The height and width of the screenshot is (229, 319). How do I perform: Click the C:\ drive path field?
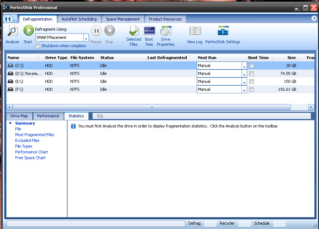coord(202,116)
